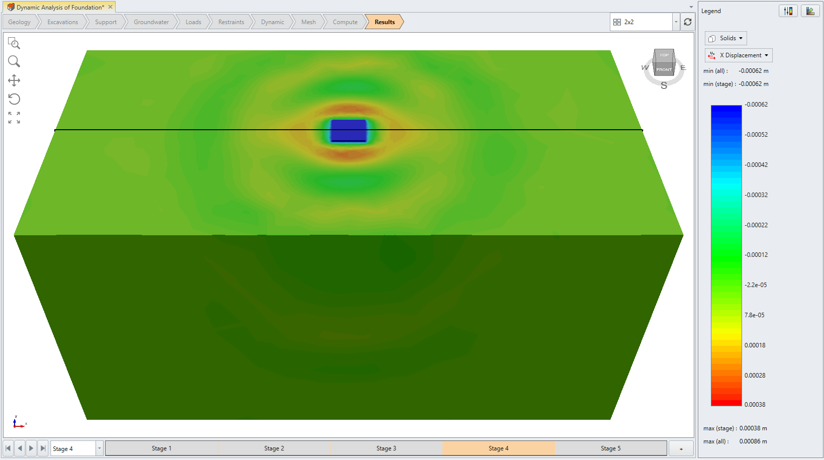Switch to the Mesh workflow tab
824x460 pixels.
[309, 22]
